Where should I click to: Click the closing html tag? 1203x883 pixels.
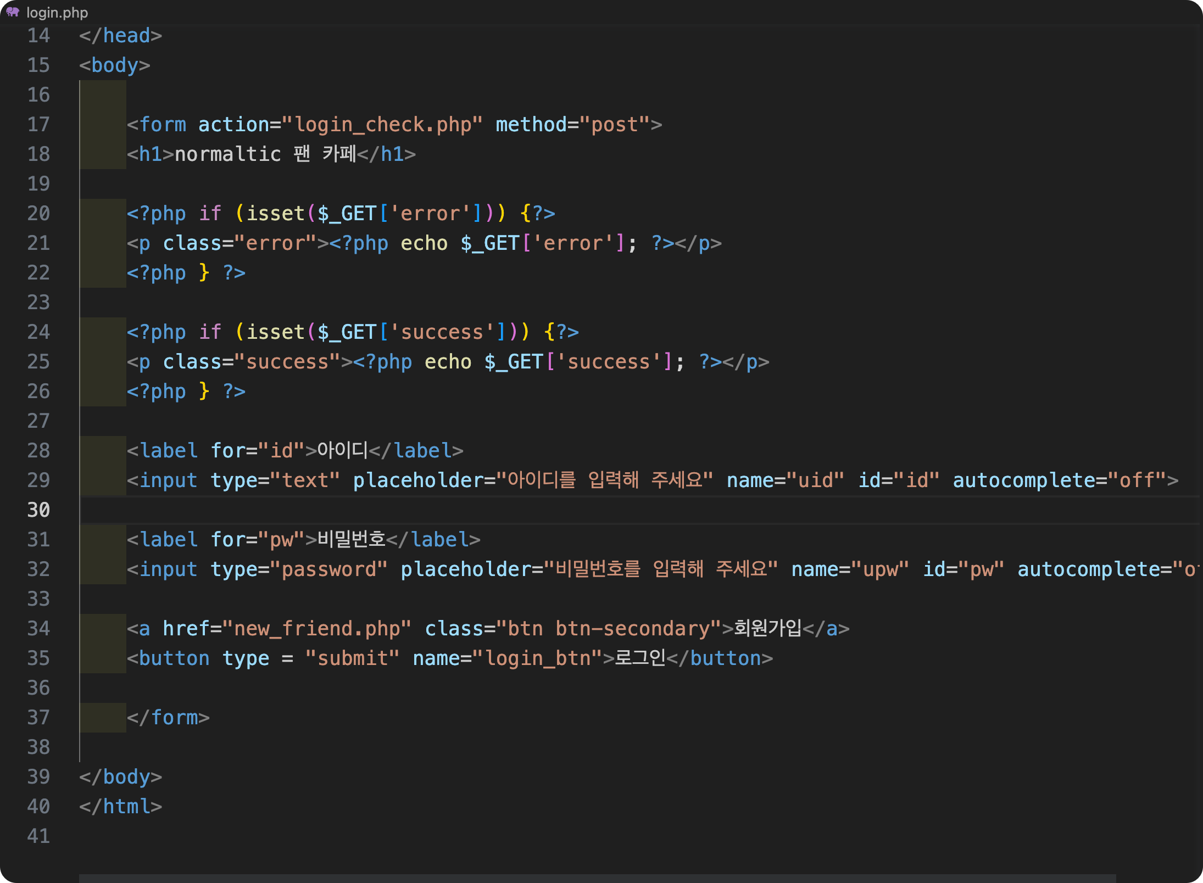click(120, 806)
